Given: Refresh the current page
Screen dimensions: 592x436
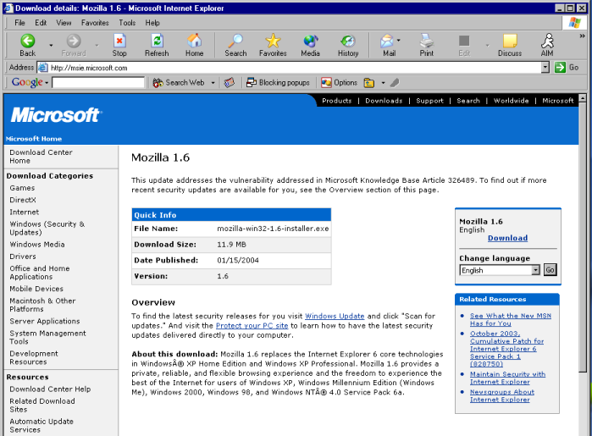Looking at the screenshot, I should (157, 46).
